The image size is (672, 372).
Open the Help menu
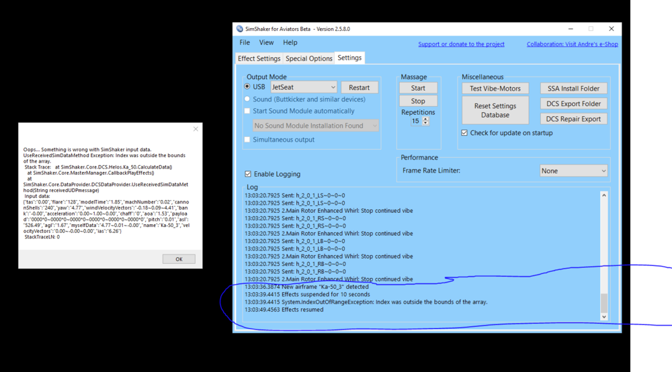[x=290, y=42]
